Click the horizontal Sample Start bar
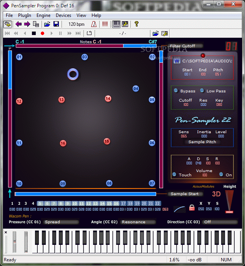The image size is (245, 266). (x=85, y=194)
